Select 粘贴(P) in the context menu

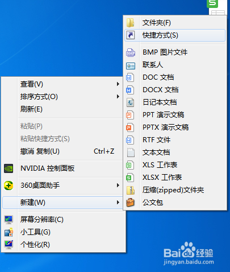coord(62,126)
